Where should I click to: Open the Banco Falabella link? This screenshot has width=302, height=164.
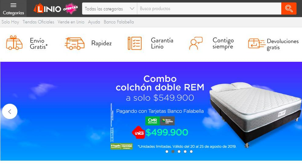[x=119, y=22]
